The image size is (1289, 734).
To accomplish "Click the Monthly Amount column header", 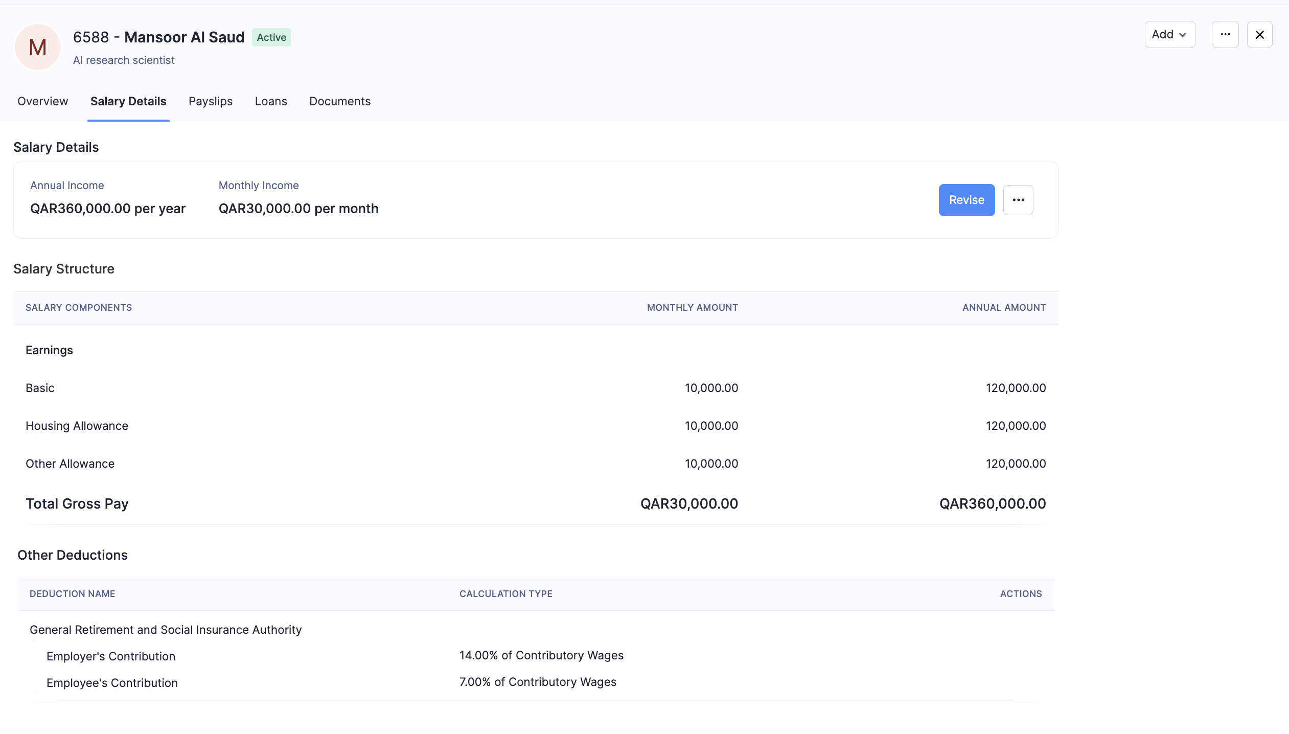I will click(x=692, y=308).
